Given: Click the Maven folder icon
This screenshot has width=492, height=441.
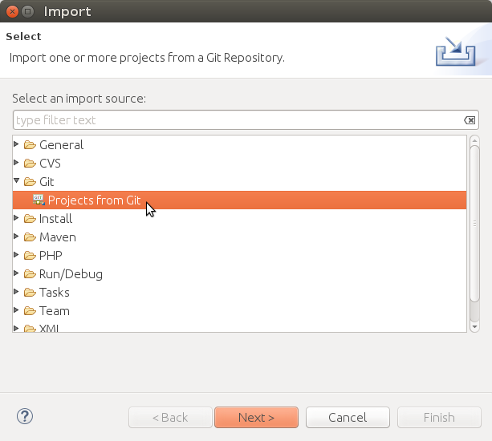Looking at the screenshot, I should click(30, 237).
